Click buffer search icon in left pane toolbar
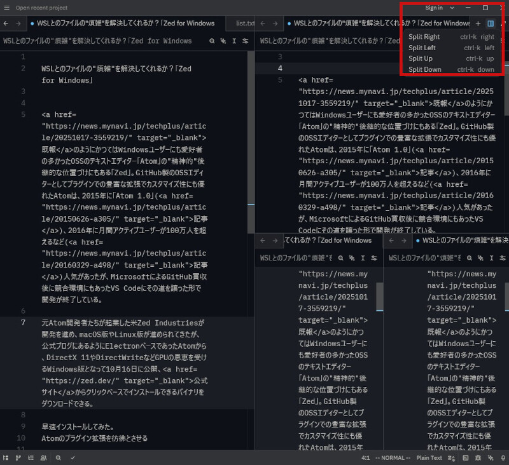The height and width of the screenshot is (465, 509). coord(212,41)
